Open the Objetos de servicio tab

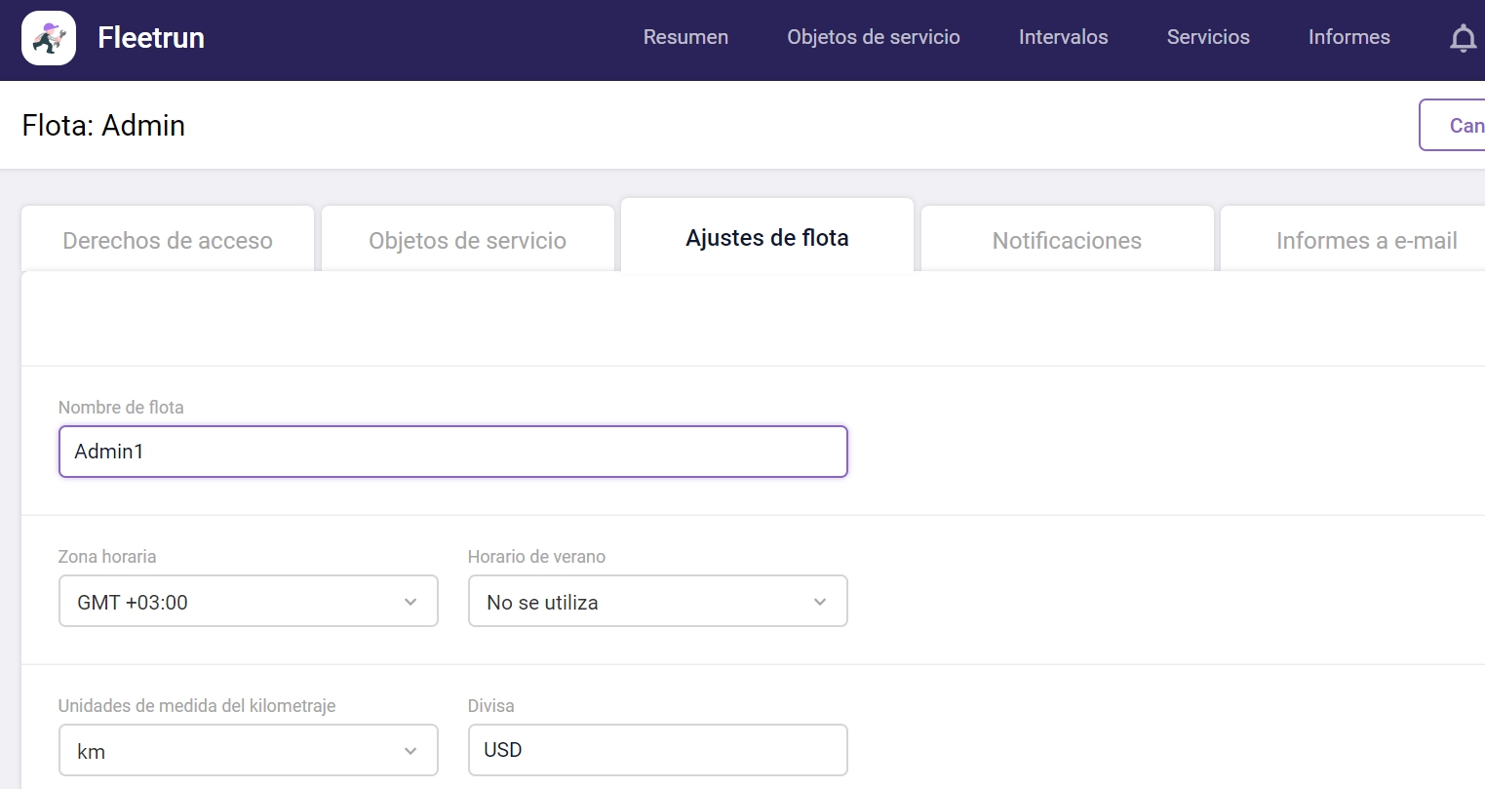coord(467,240)
